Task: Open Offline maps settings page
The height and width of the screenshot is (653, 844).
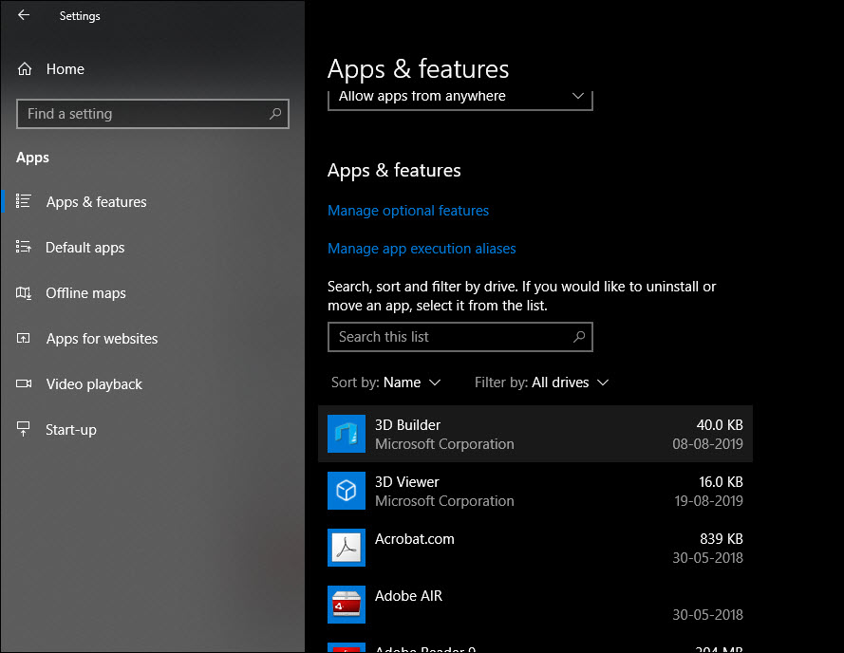Action: pos(85,293)
